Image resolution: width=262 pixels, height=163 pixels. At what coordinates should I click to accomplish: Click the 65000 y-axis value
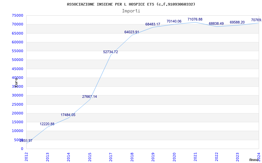click(18, 33)
